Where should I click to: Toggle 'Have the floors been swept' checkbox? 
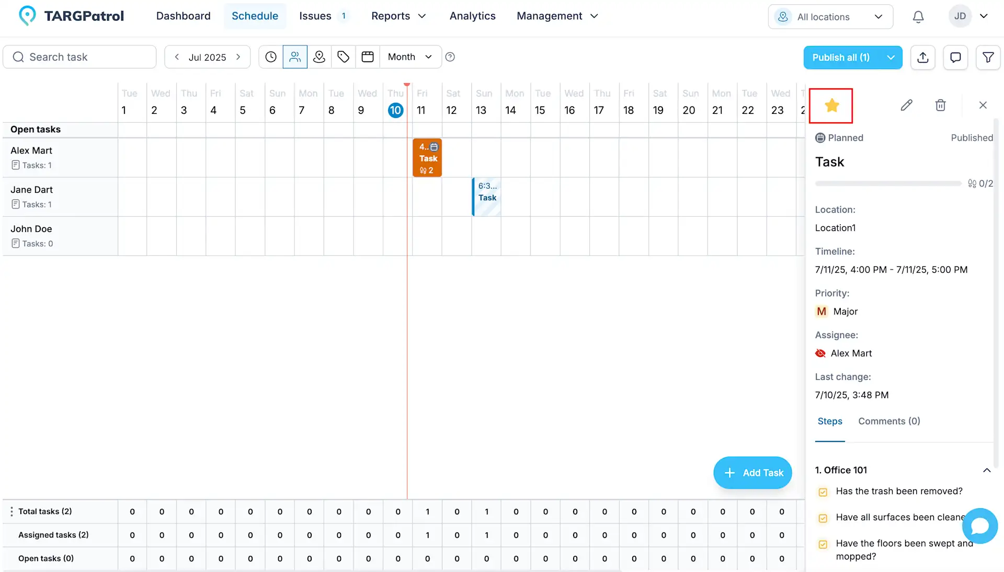(823, 544)
